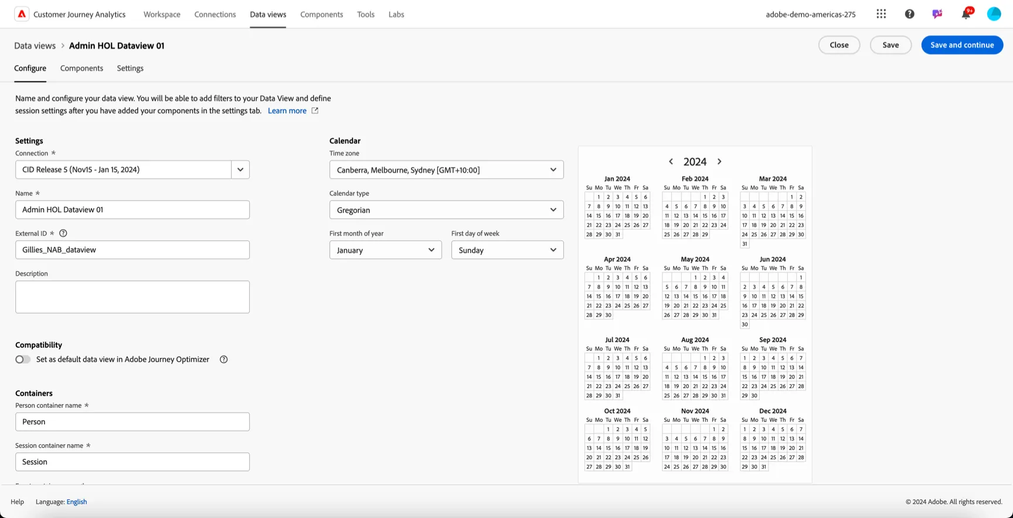
Task: Open the Connections menu
Action: [x=215, y=14]
